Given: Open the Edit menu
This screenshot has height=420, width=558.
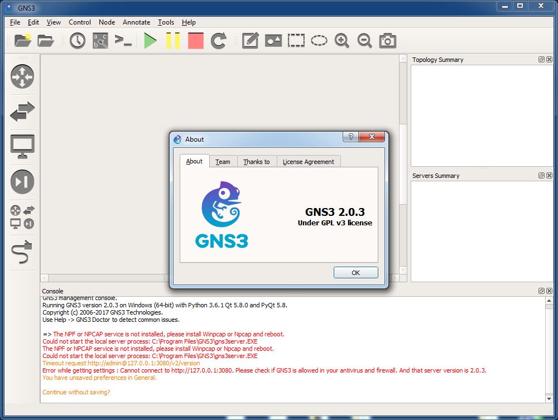Looking at the screenshot, I should (33, 22).
